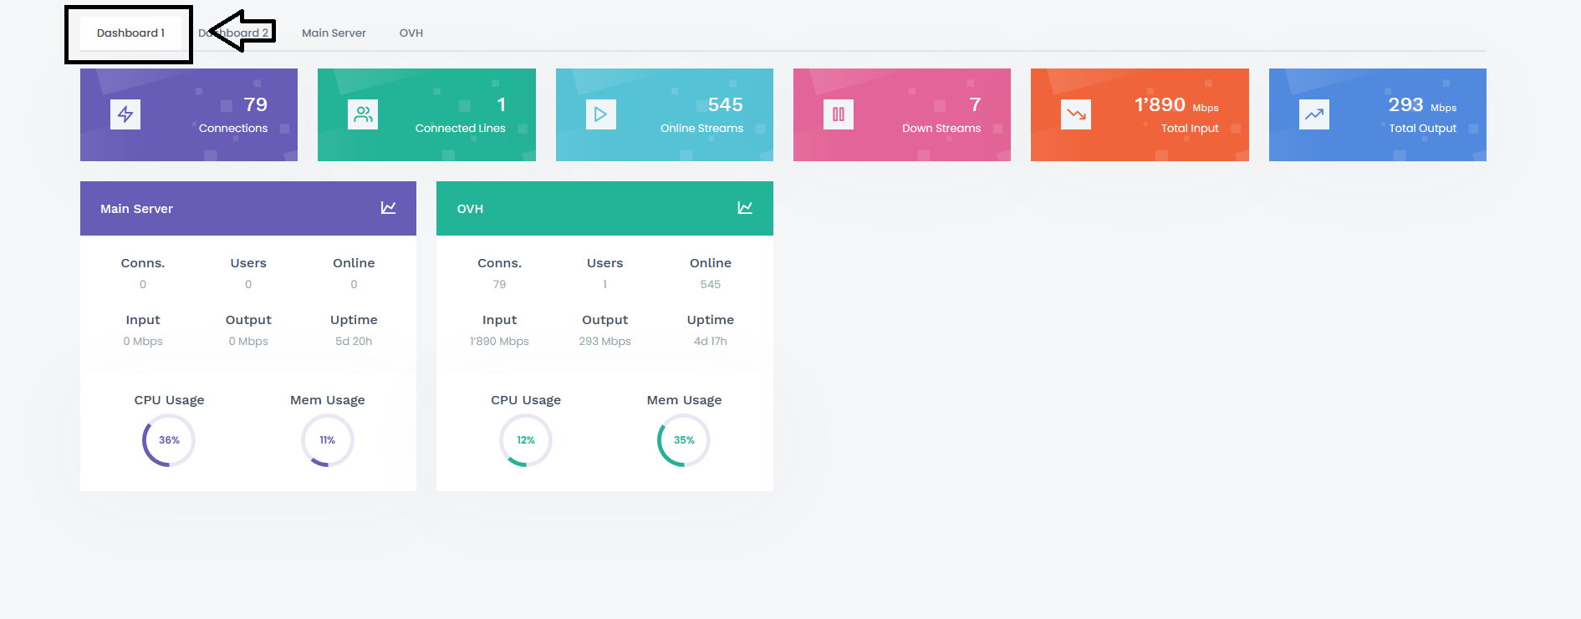
Task: Open the OVH panel chart icon
Action: 745,208
